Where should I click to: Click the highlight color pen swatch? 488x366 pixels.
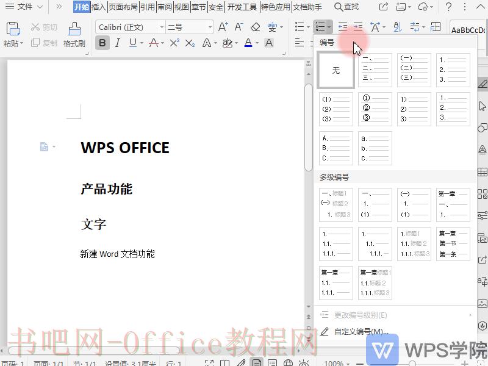(228, 43)
